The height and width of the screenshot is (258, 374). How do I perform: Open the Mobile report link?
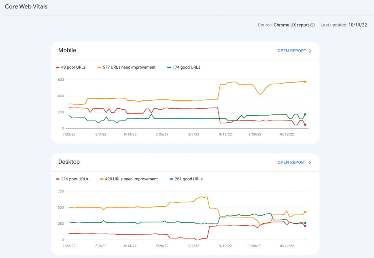coord(294,51)
